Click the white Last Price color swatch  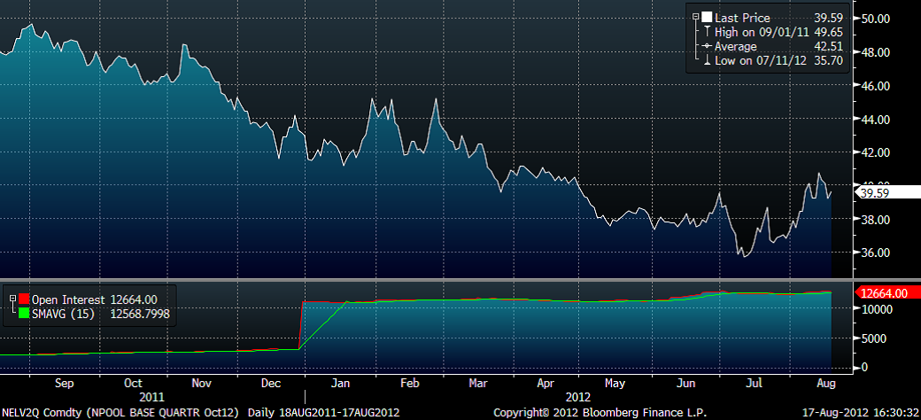(708, 18)
